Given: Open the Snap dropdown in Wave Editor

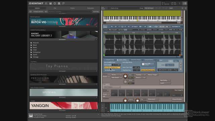Looking at the screenshot, I should [x=135, y=27].
